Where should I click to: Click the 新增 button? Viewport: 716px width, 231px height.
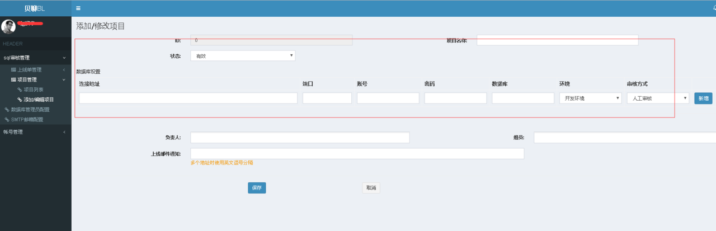[x=703, y=98]
